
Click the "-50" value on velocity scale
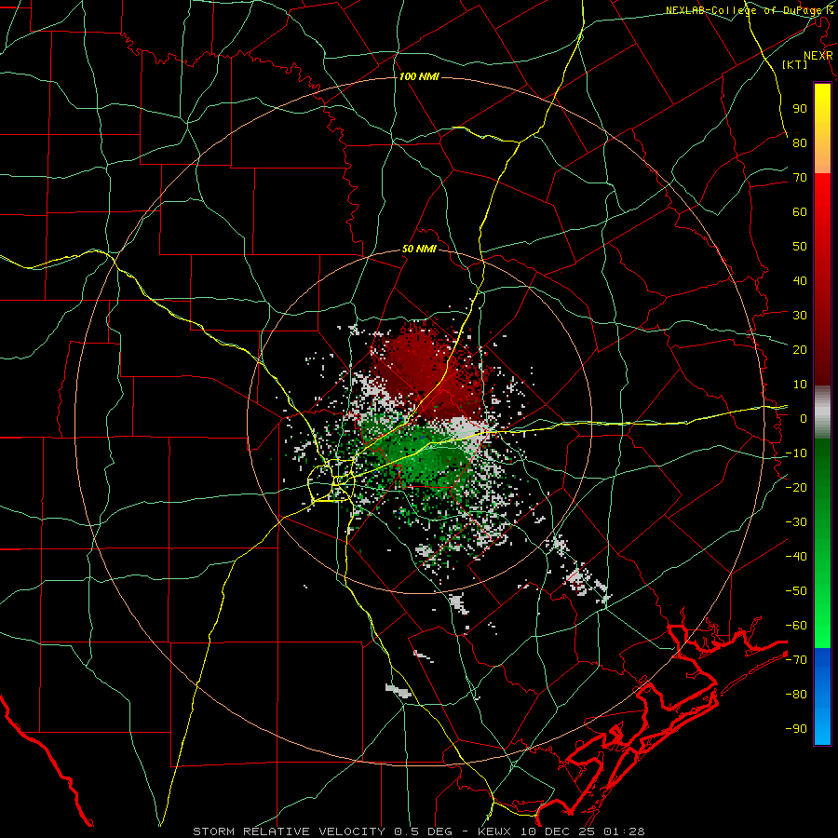pos(796,590)
